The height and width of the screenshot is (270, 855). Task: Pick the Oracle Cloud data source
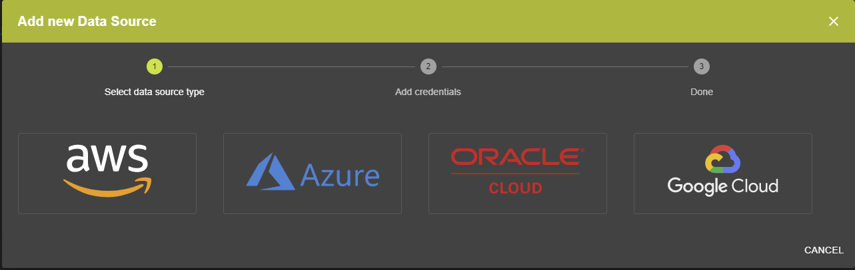518,174
